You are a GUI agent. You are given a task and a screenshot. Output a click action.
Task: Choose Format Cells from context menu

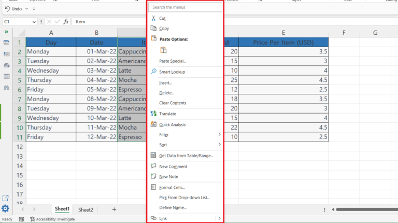(x=172, y=187)
